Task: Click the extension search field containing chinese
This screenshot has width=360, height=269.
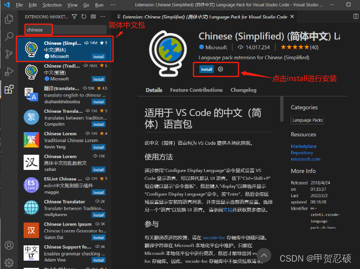Action: coord(66,29)
